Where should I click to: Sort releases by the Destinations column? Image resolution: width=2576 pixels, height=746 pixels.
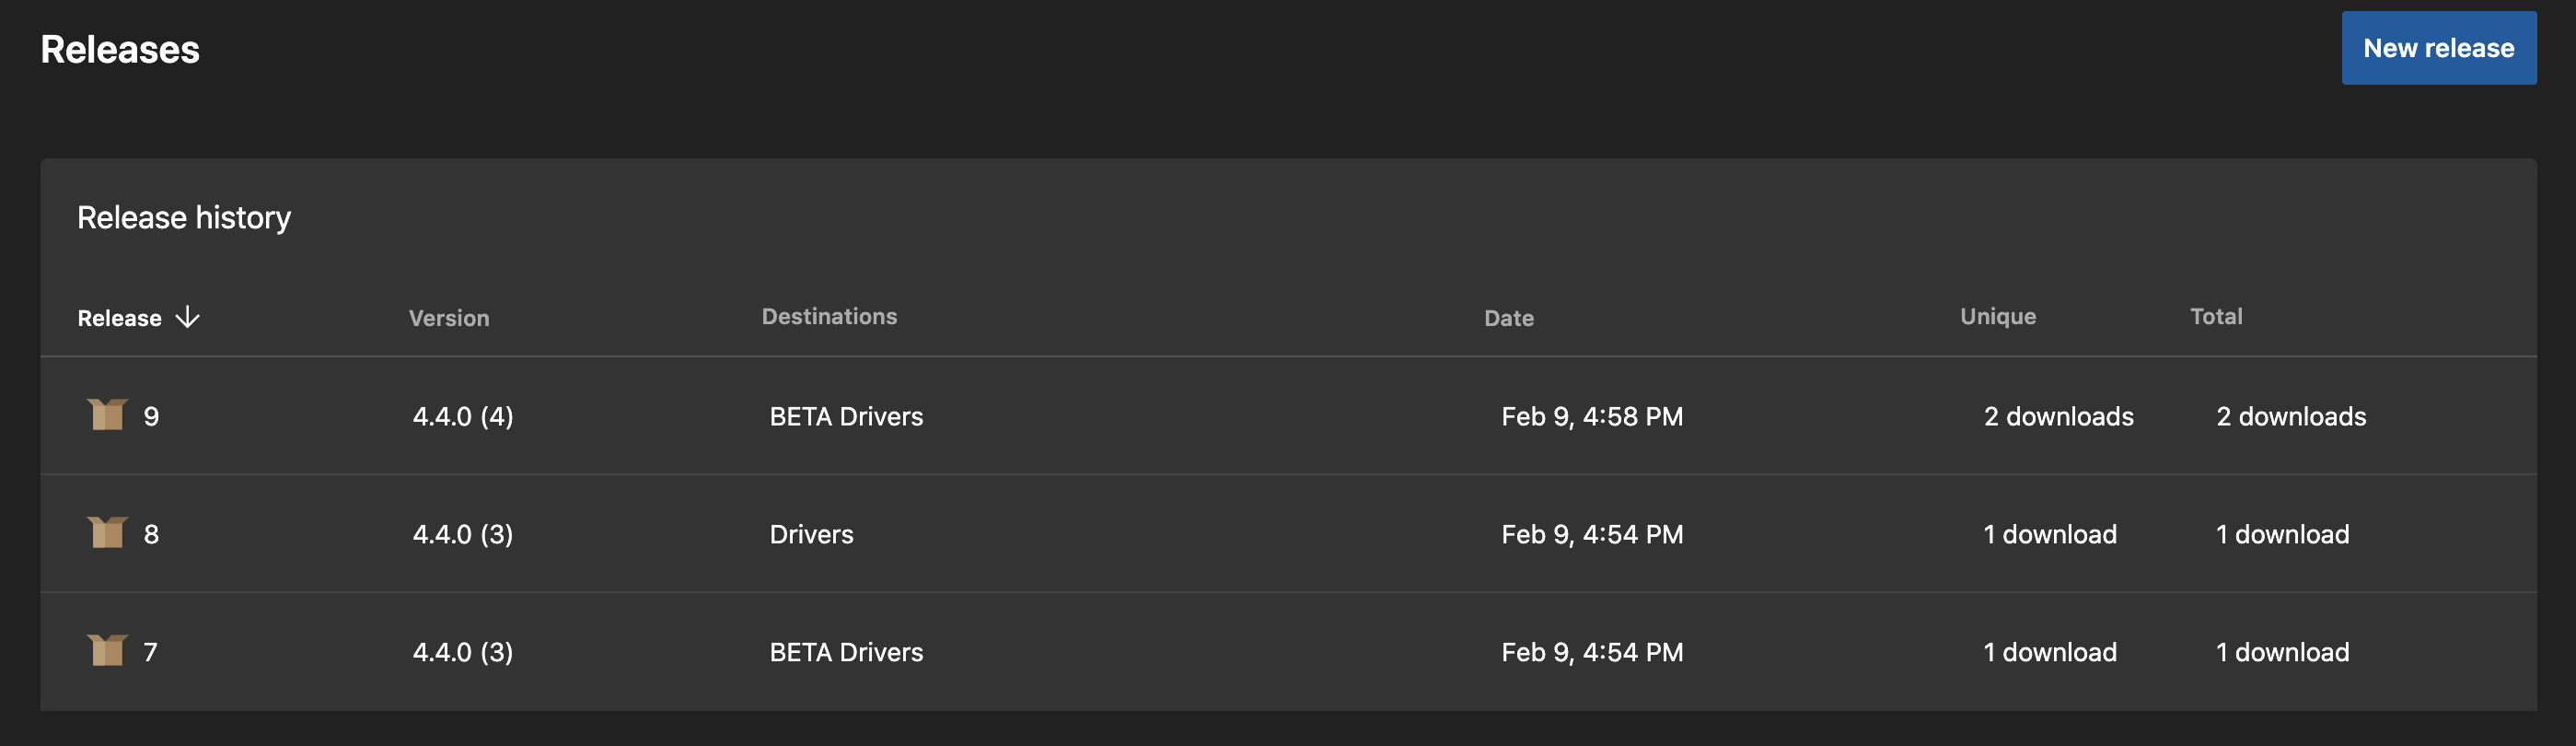(x=830, y=316)
